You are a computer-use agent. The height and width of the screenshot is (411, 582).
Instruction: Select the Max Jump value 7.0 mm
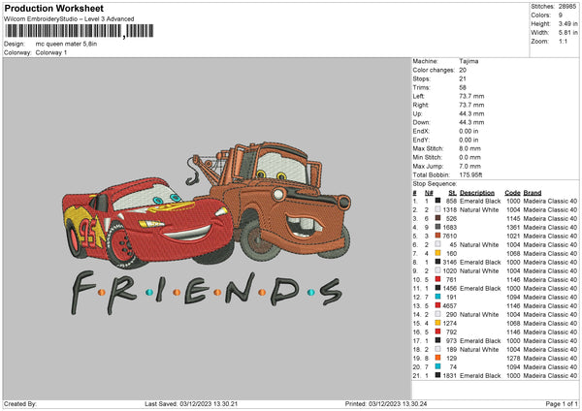pos(469,166)
